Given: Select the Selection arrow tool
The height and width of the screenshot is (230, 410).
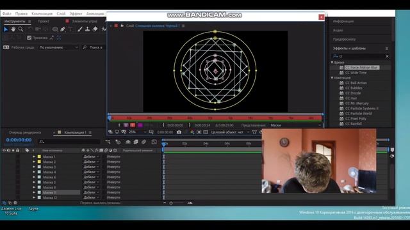Looking at the screenshot, I should click(6, 29).
